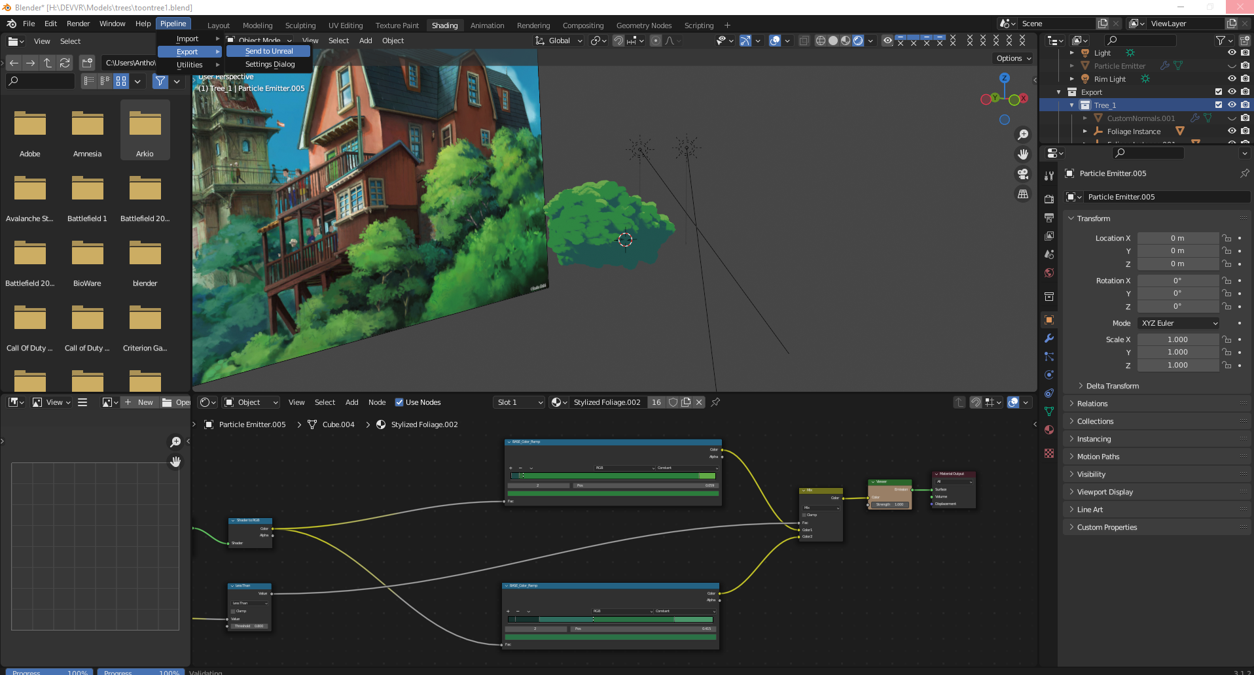Open the Render properties tab icon

1049,199
